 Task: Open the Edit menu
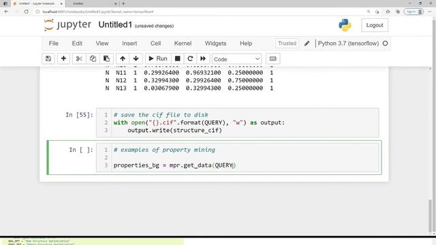click(x=77, y=44)
